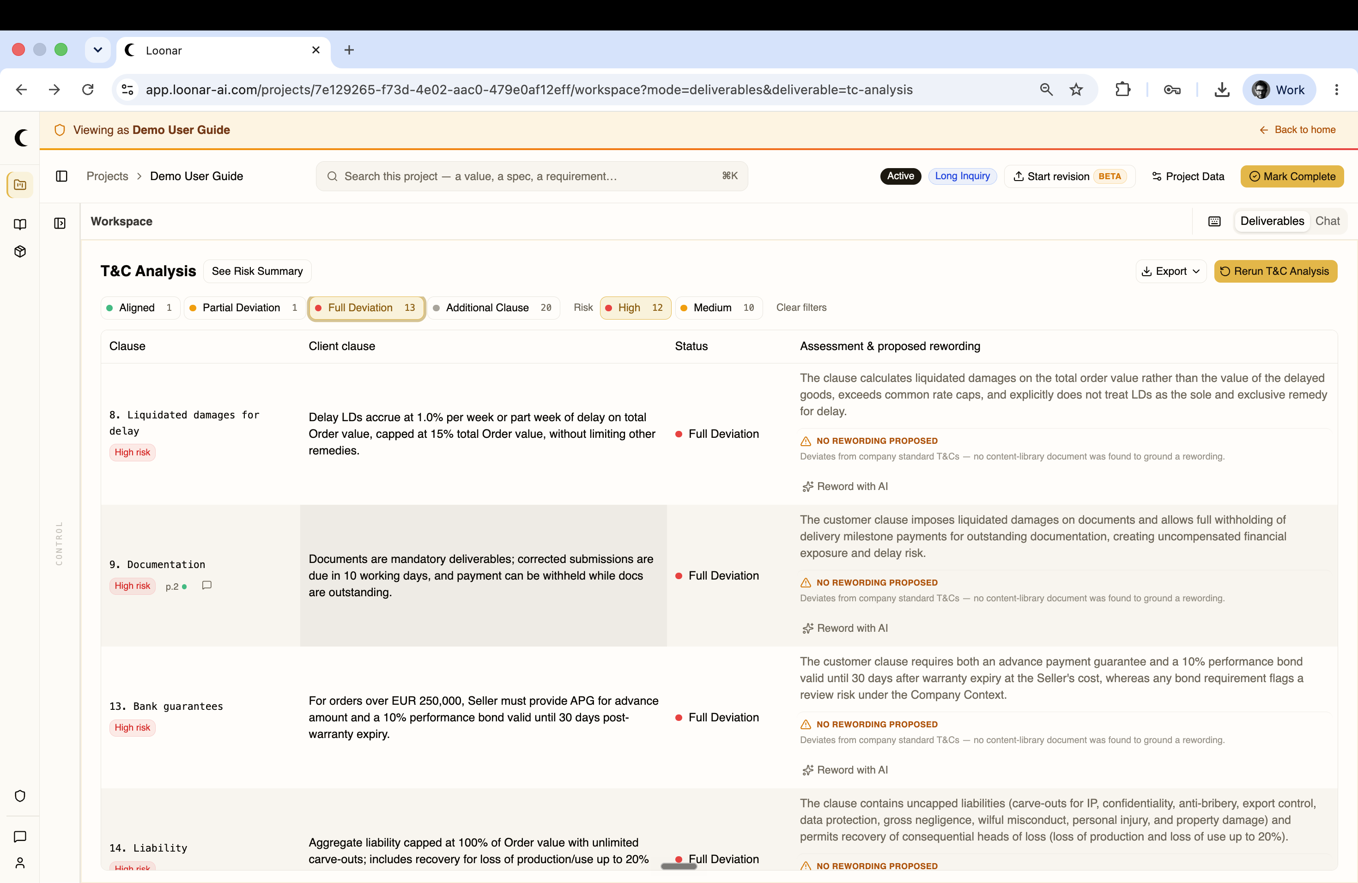Reword Documentation clause with AI
Image resolution: width=1358 pixels, height=883 pixels.
point(845,628)
